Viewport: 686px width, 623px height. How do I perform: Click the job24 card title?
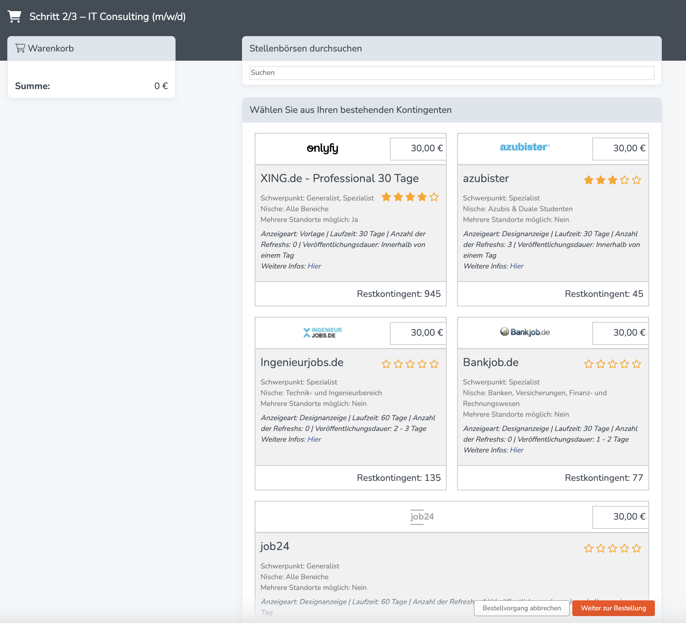coord(275,546)
